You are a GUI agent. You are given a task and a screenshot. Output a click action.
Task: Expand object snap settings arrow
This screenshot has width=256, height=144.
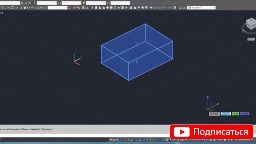coord(164,140)
